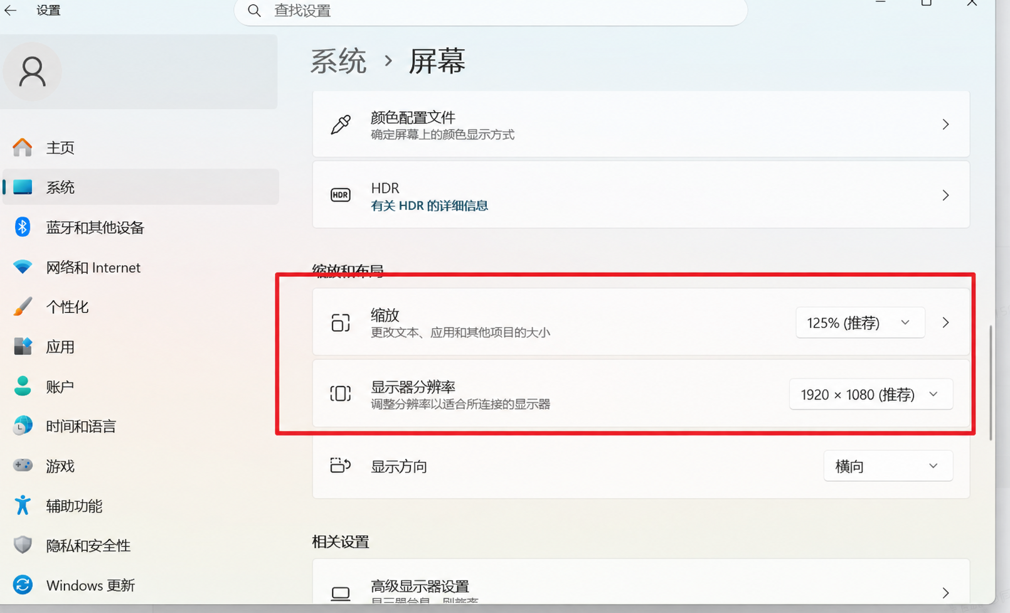This screenshot has height=613, width=1010.
Task: Select 蓝牙和其他设备 in sidebar
Action: click(141, 227)
